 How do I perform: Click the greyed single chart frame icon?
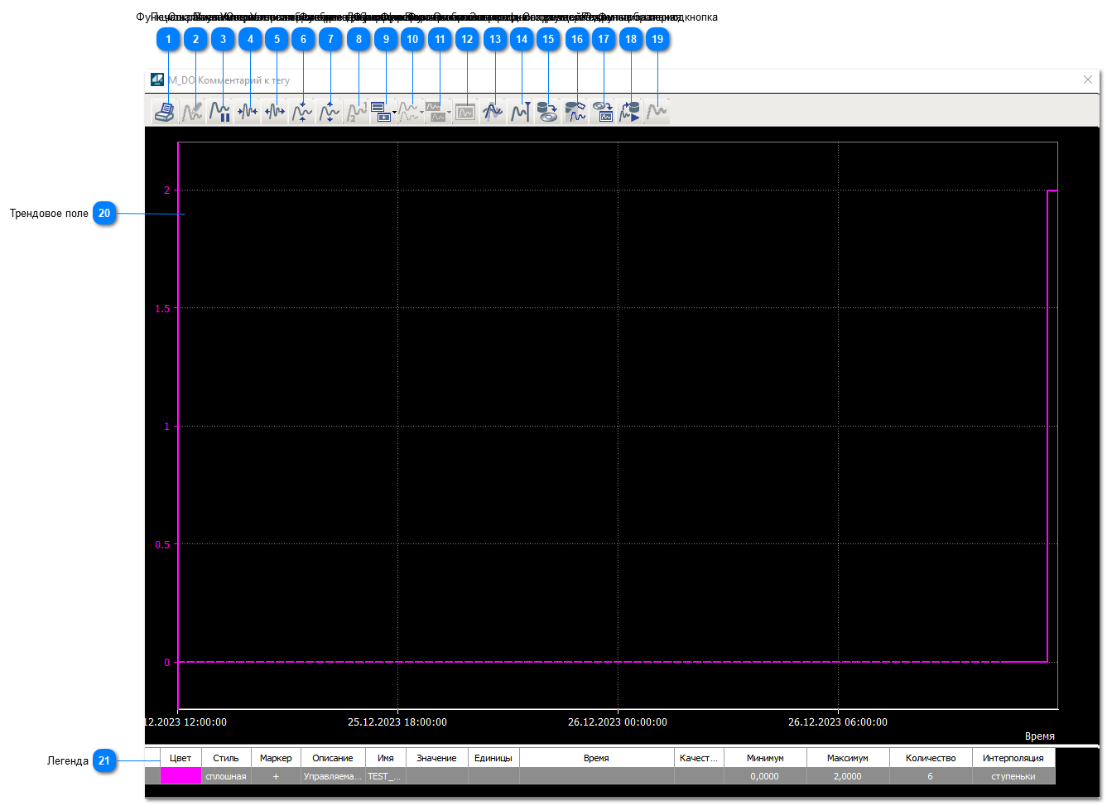pos(465,112)
